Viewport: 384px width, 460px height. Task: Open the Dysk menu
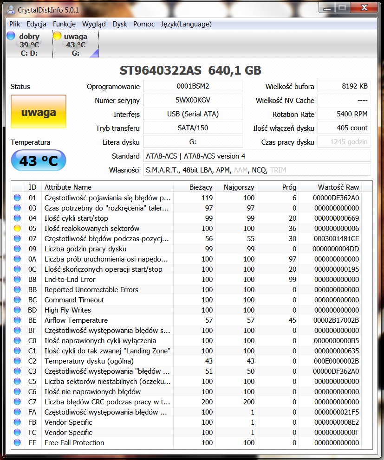point(120,24)
